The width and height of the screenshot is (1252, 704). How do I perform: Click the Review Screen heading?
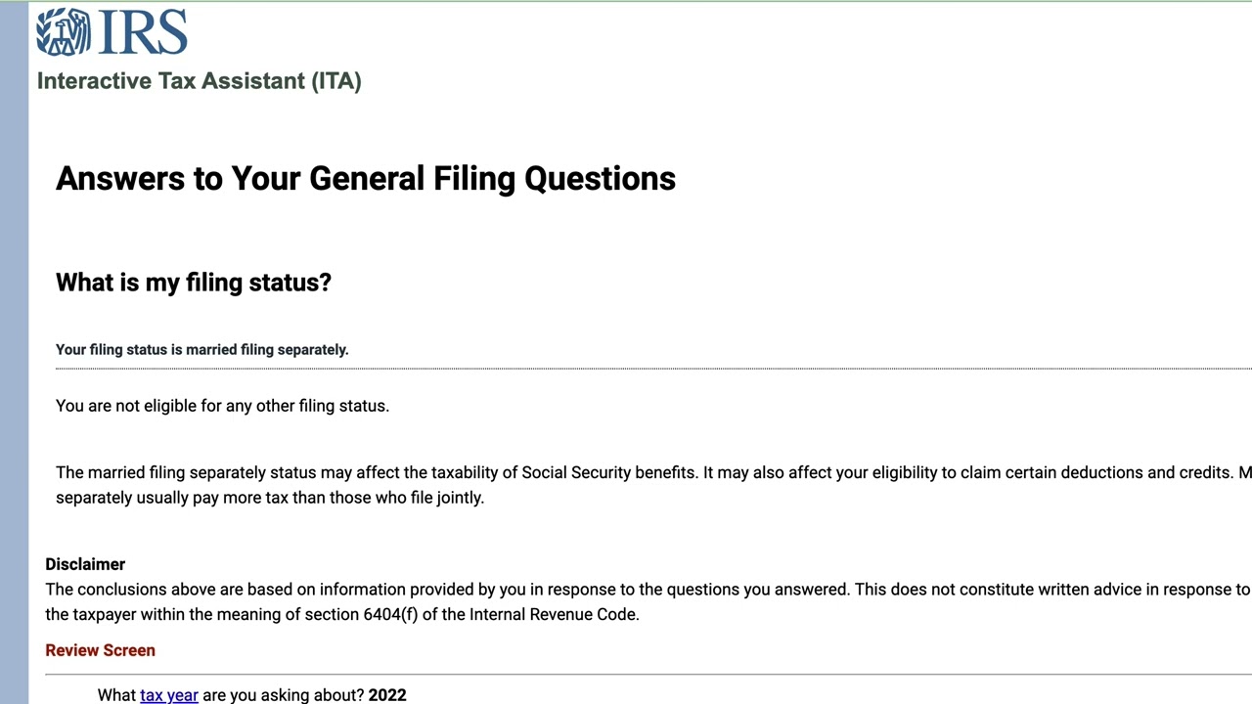(x=100, y=650)
